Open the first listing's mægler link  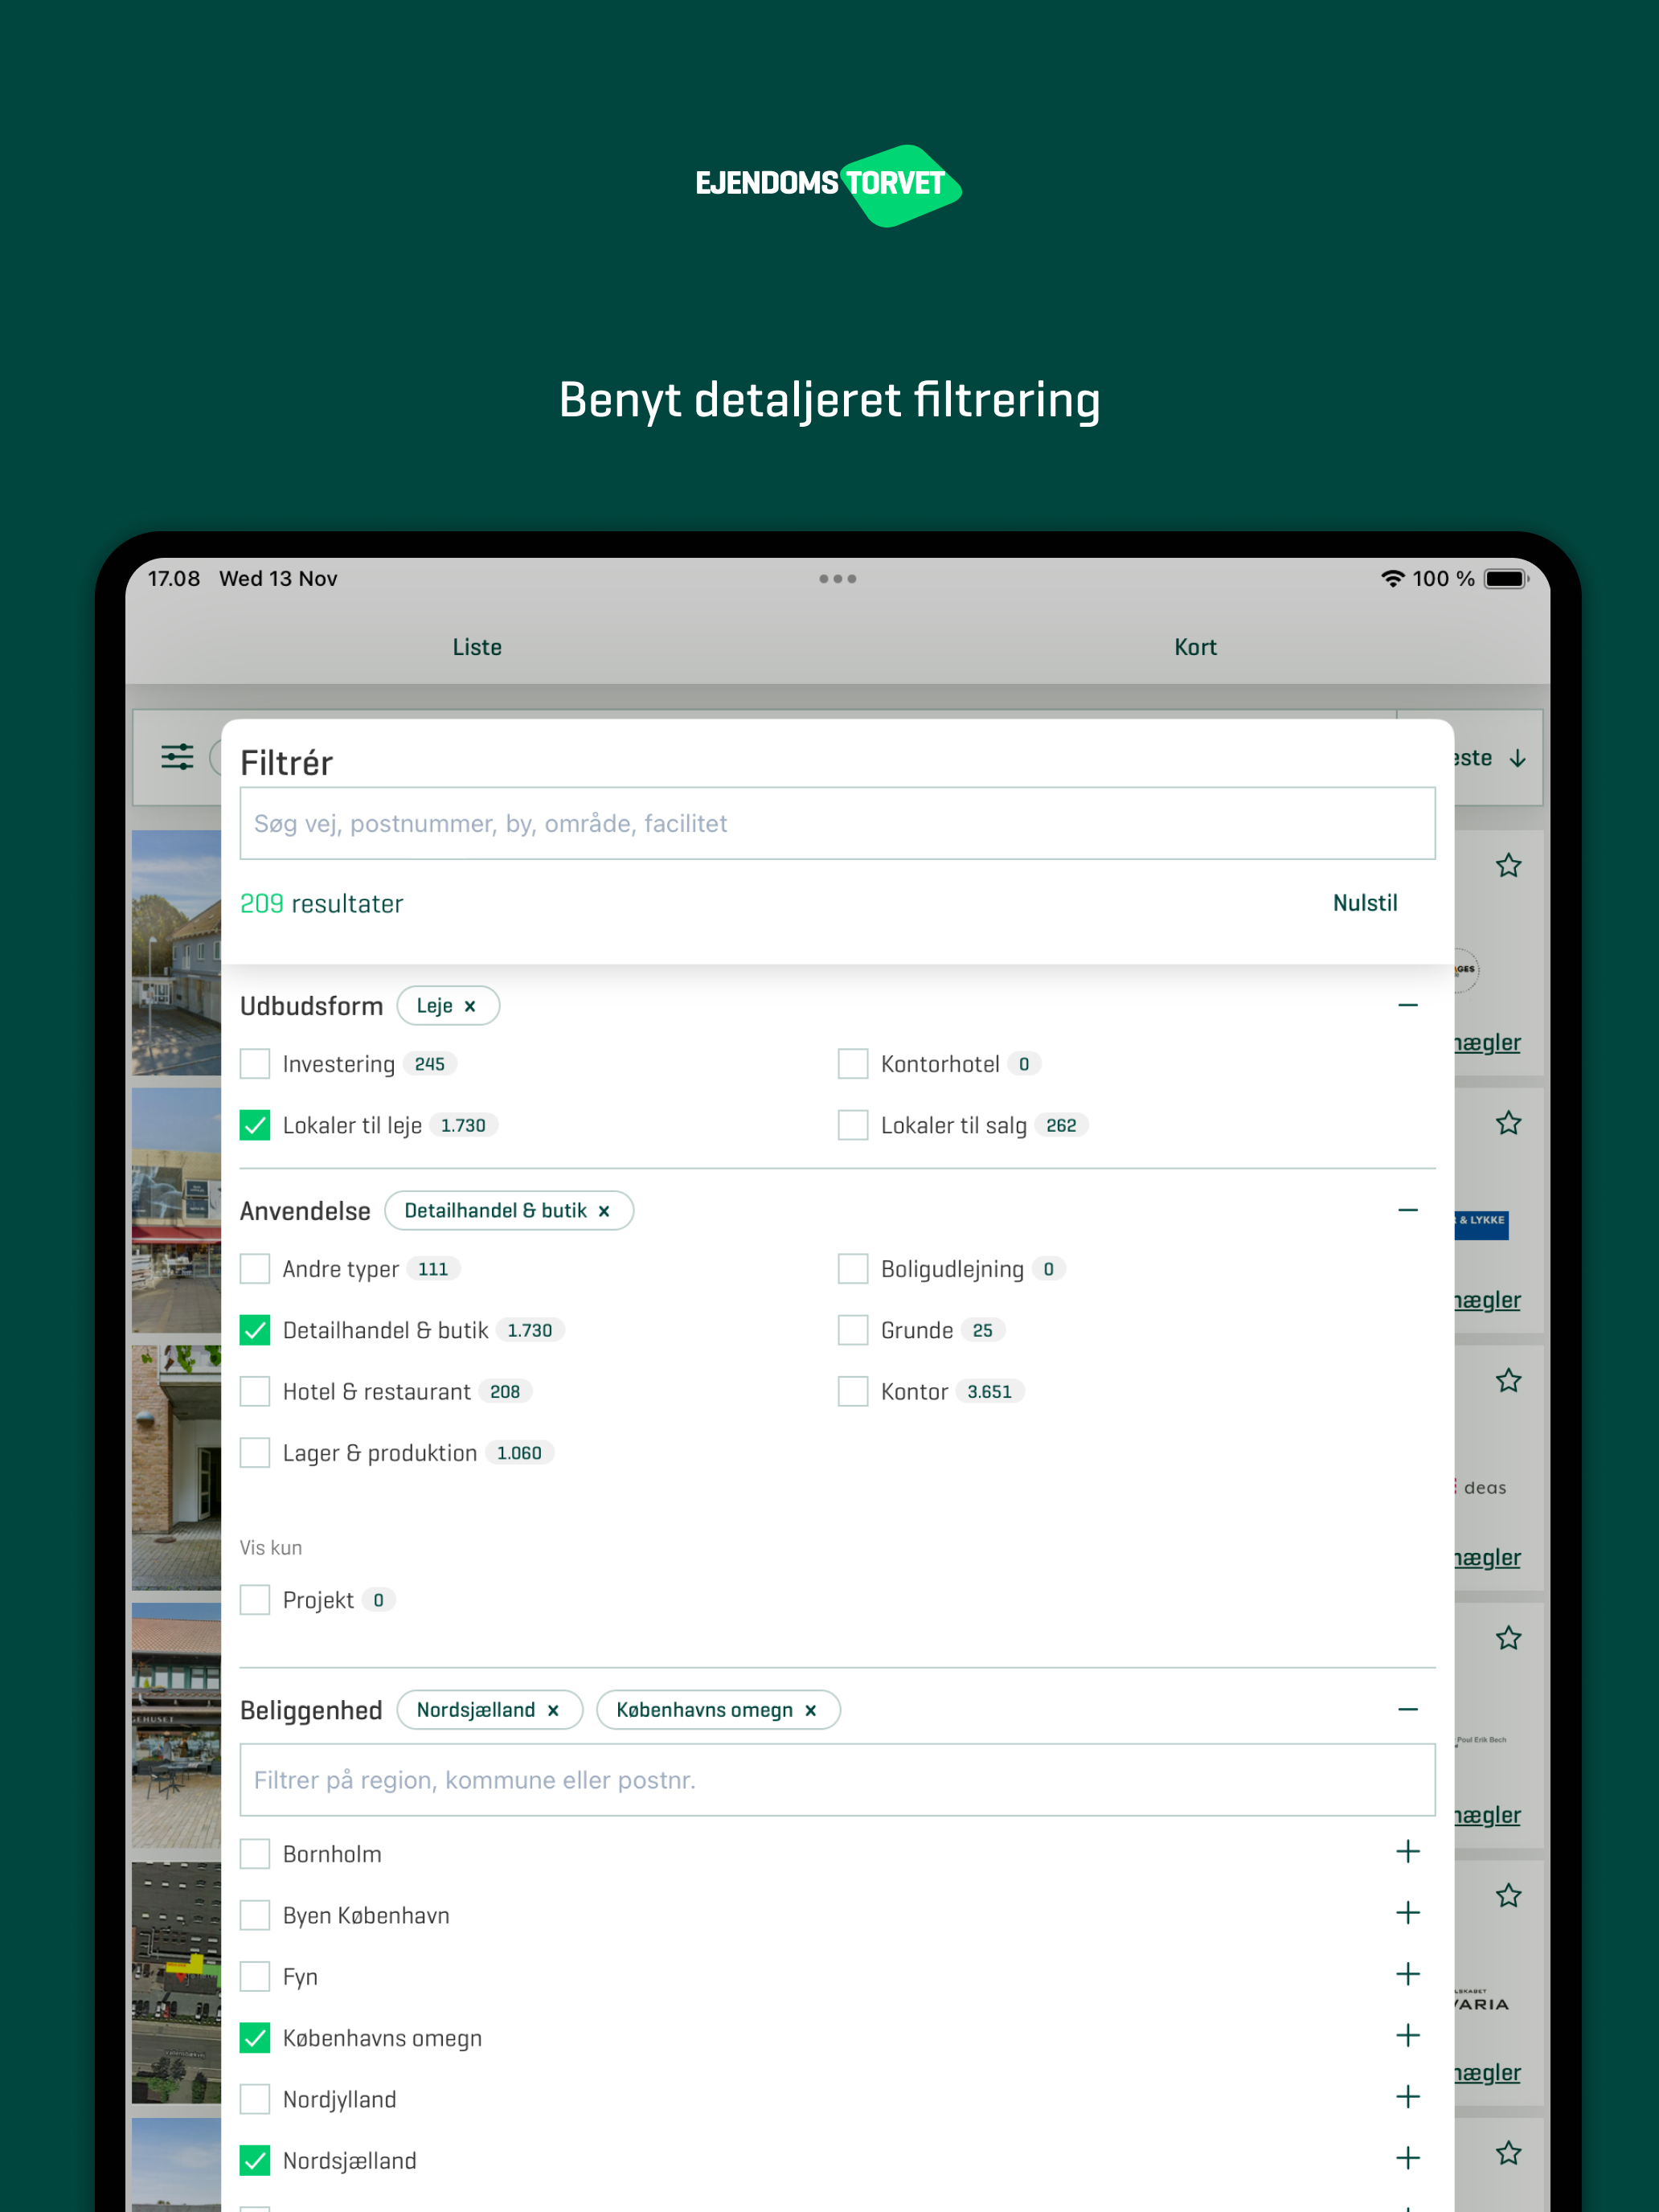[1487, 1043]
